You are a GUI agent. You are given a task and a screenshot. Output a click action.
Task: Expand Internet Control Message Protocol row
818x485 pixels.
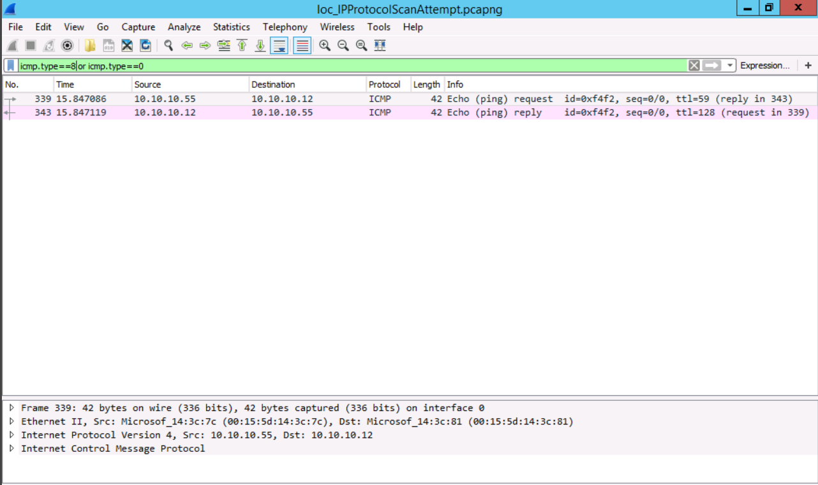click(11, 448)
